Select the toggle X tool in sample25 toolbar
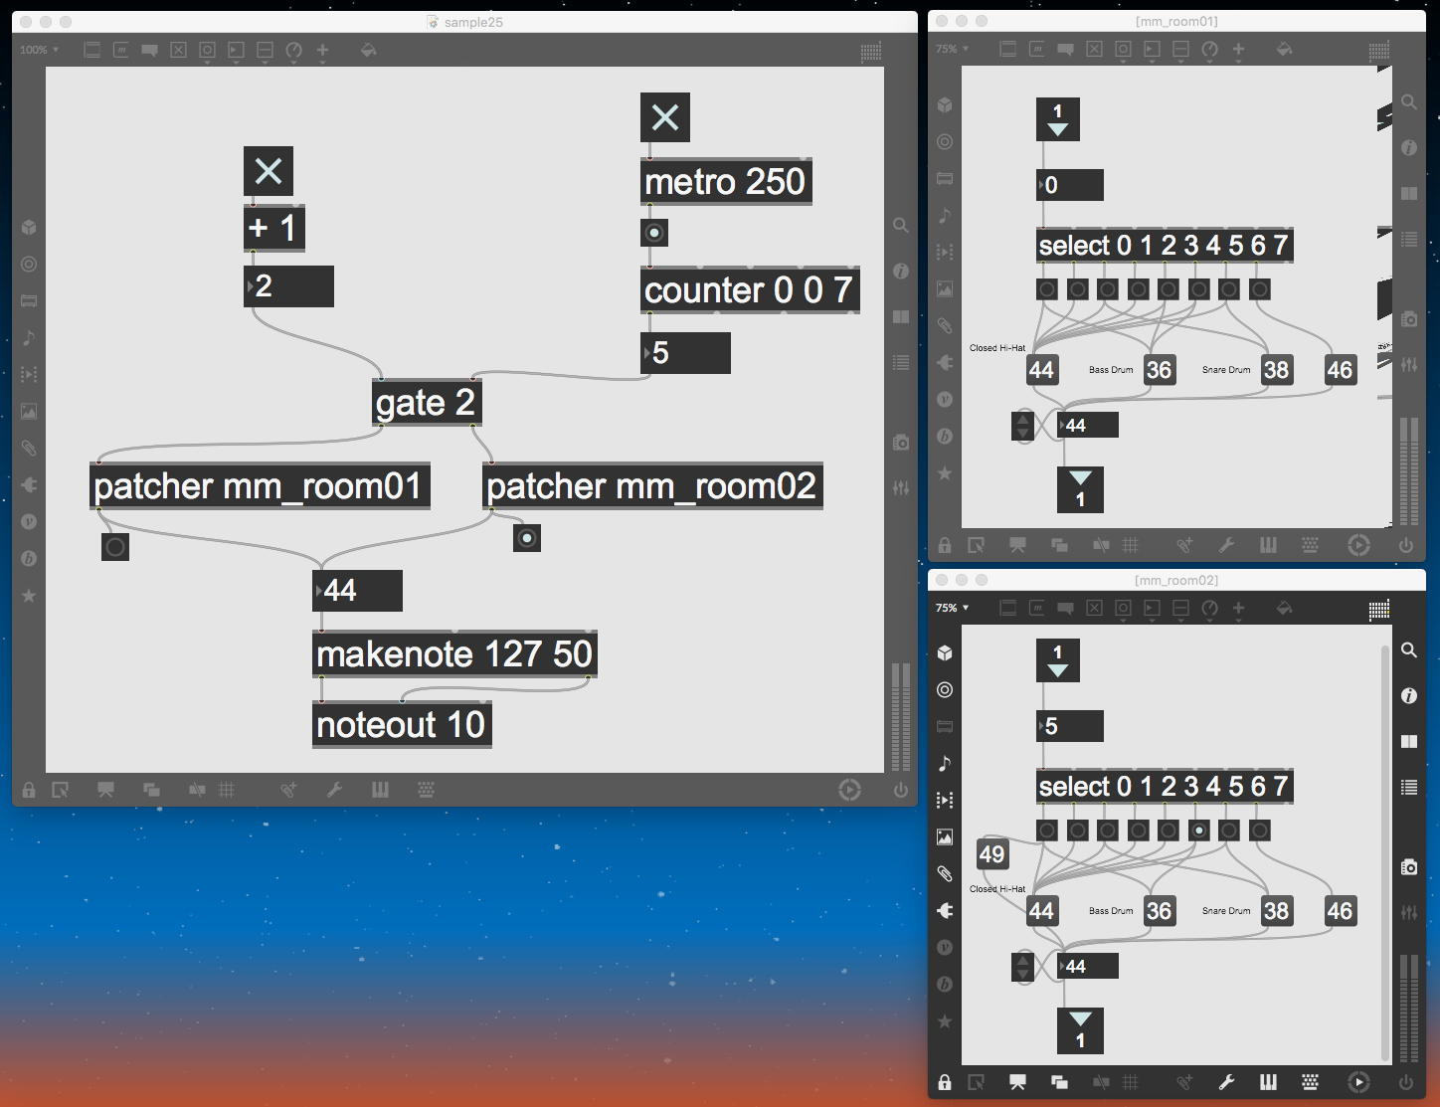The width and height of the screenshot is (1440, 1107). pos(179,50)
